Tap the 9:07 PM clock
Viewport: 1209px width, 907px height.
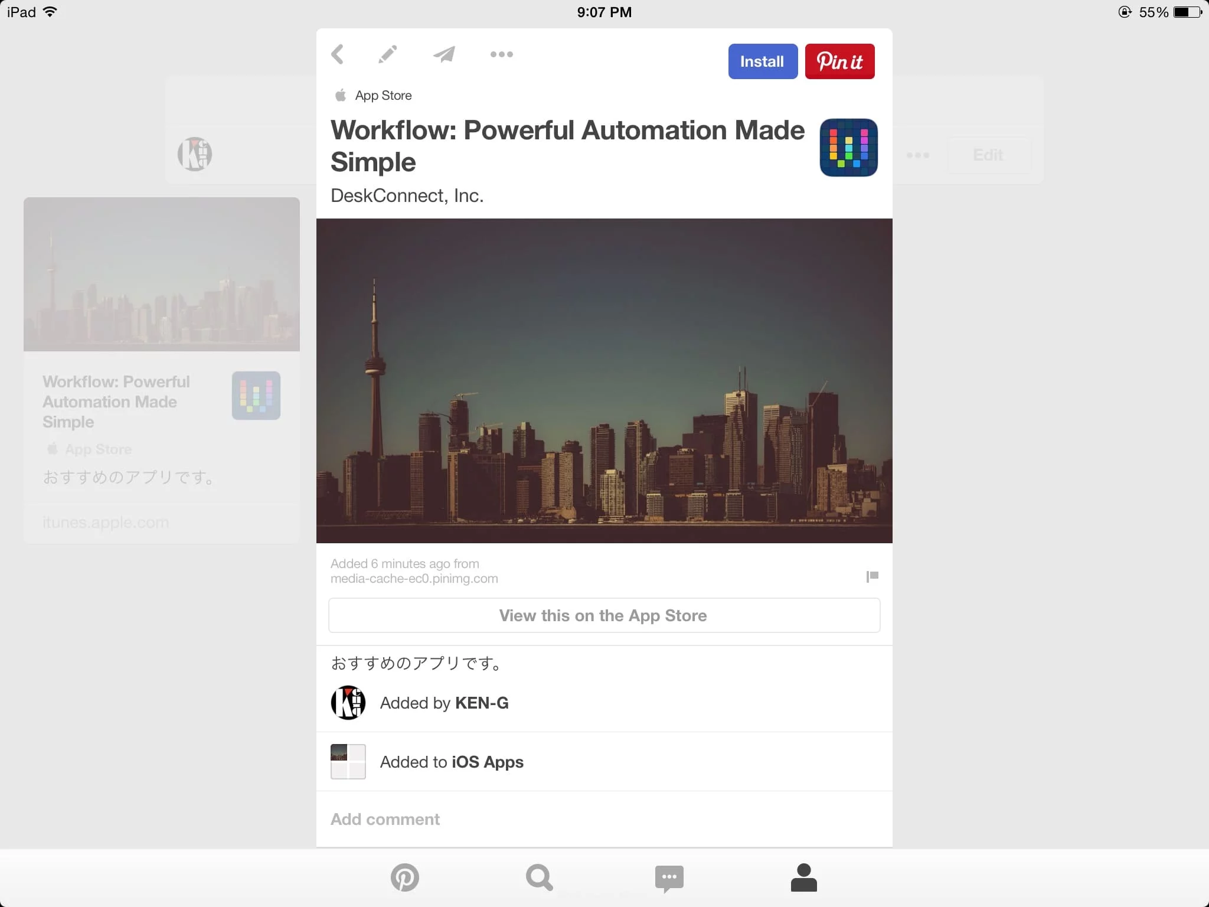[x=604, y=12]
